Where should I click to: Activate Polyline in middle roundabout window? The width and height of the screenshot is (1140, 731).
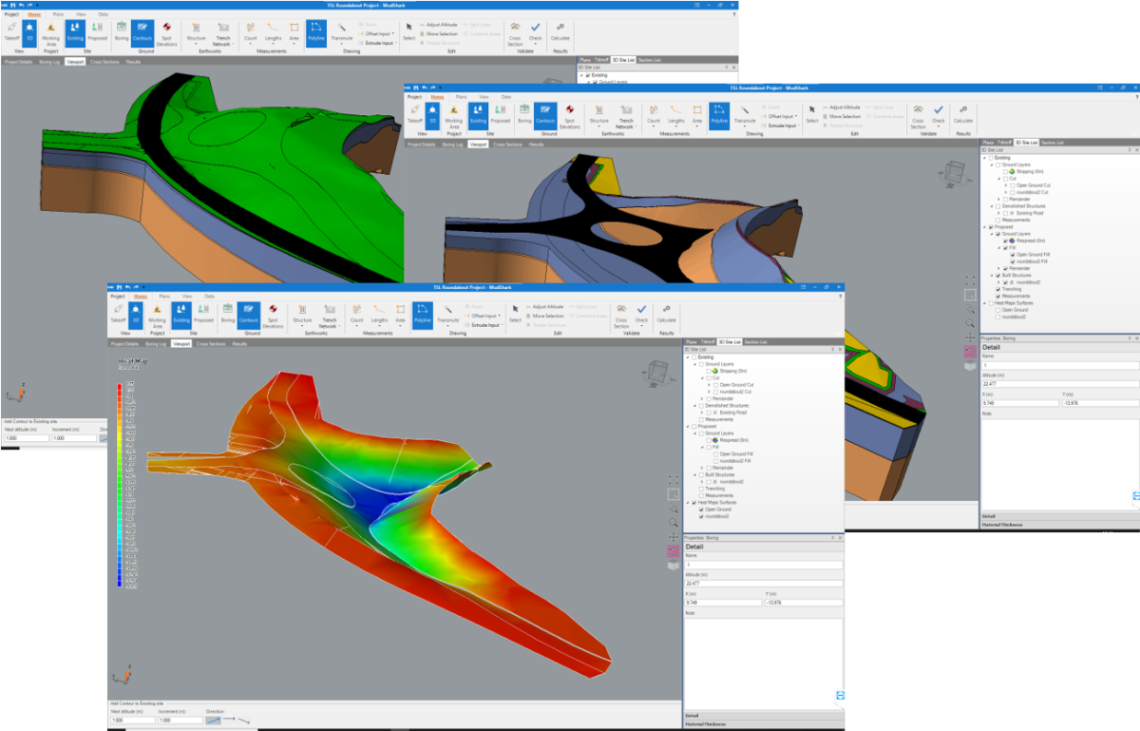click(x=719, y=114)
